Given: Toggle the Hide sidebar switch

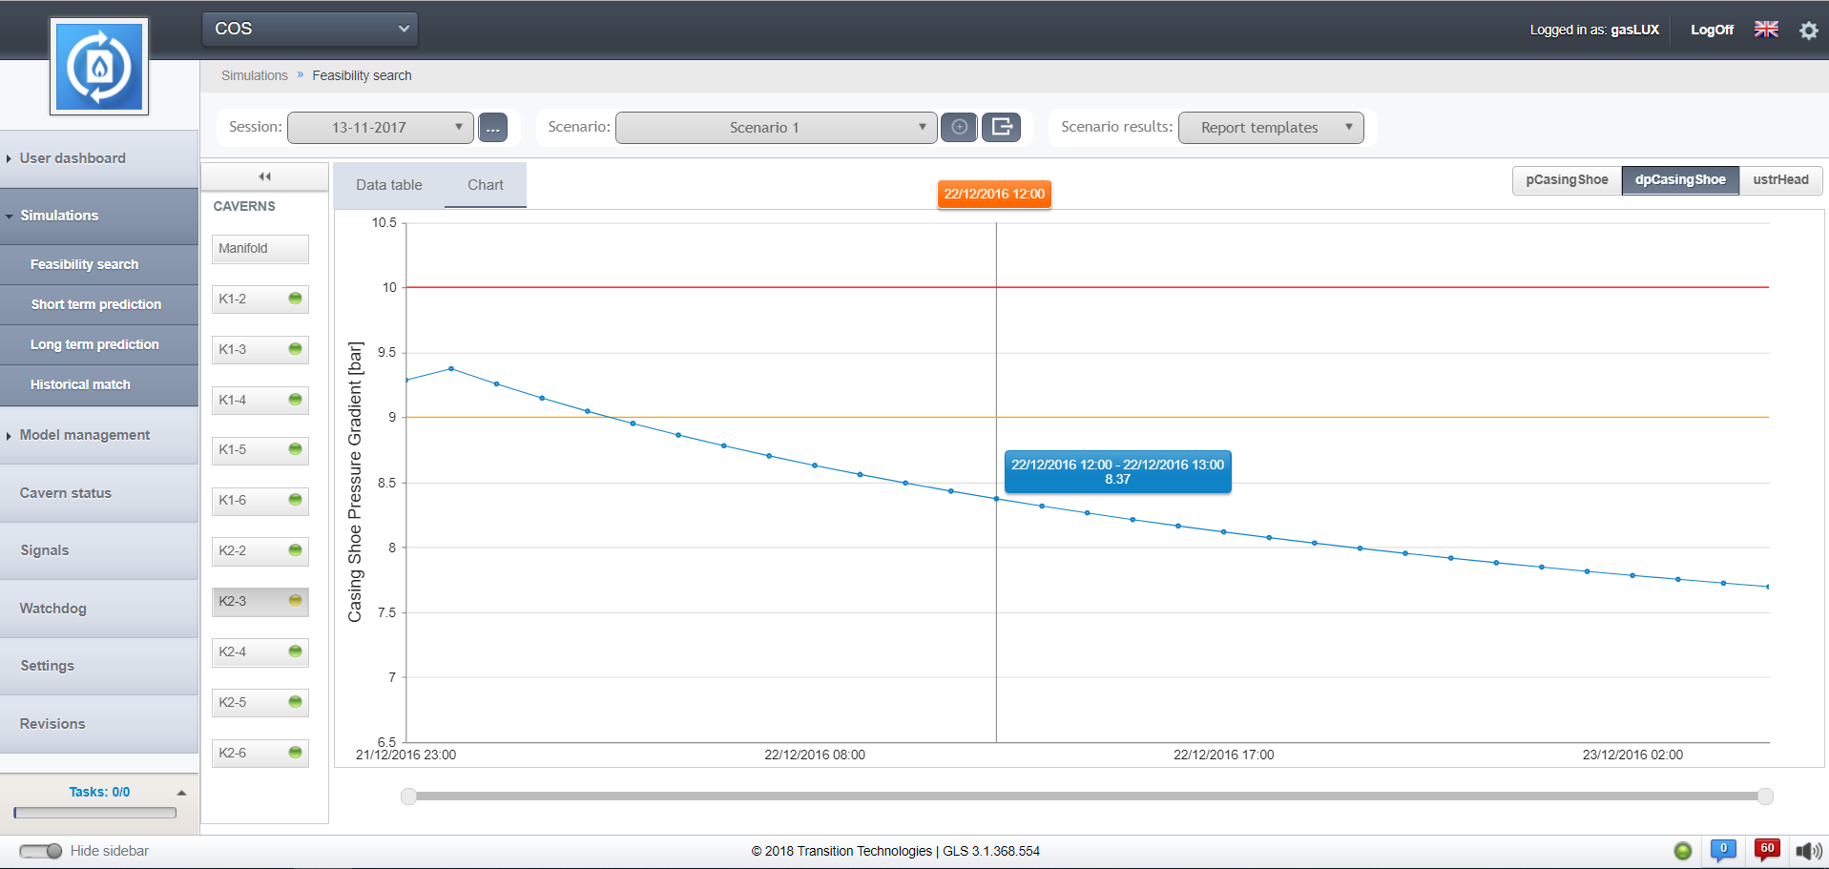Looking at the screenshot, I should (41, 851).
